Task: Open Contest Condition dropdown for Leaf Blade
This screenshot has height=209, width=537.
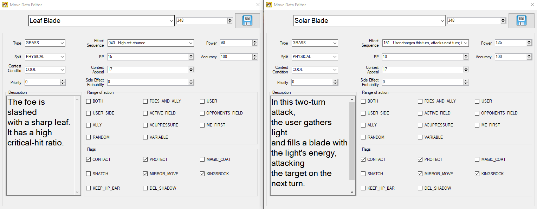Action: click(x=62, y=70)
